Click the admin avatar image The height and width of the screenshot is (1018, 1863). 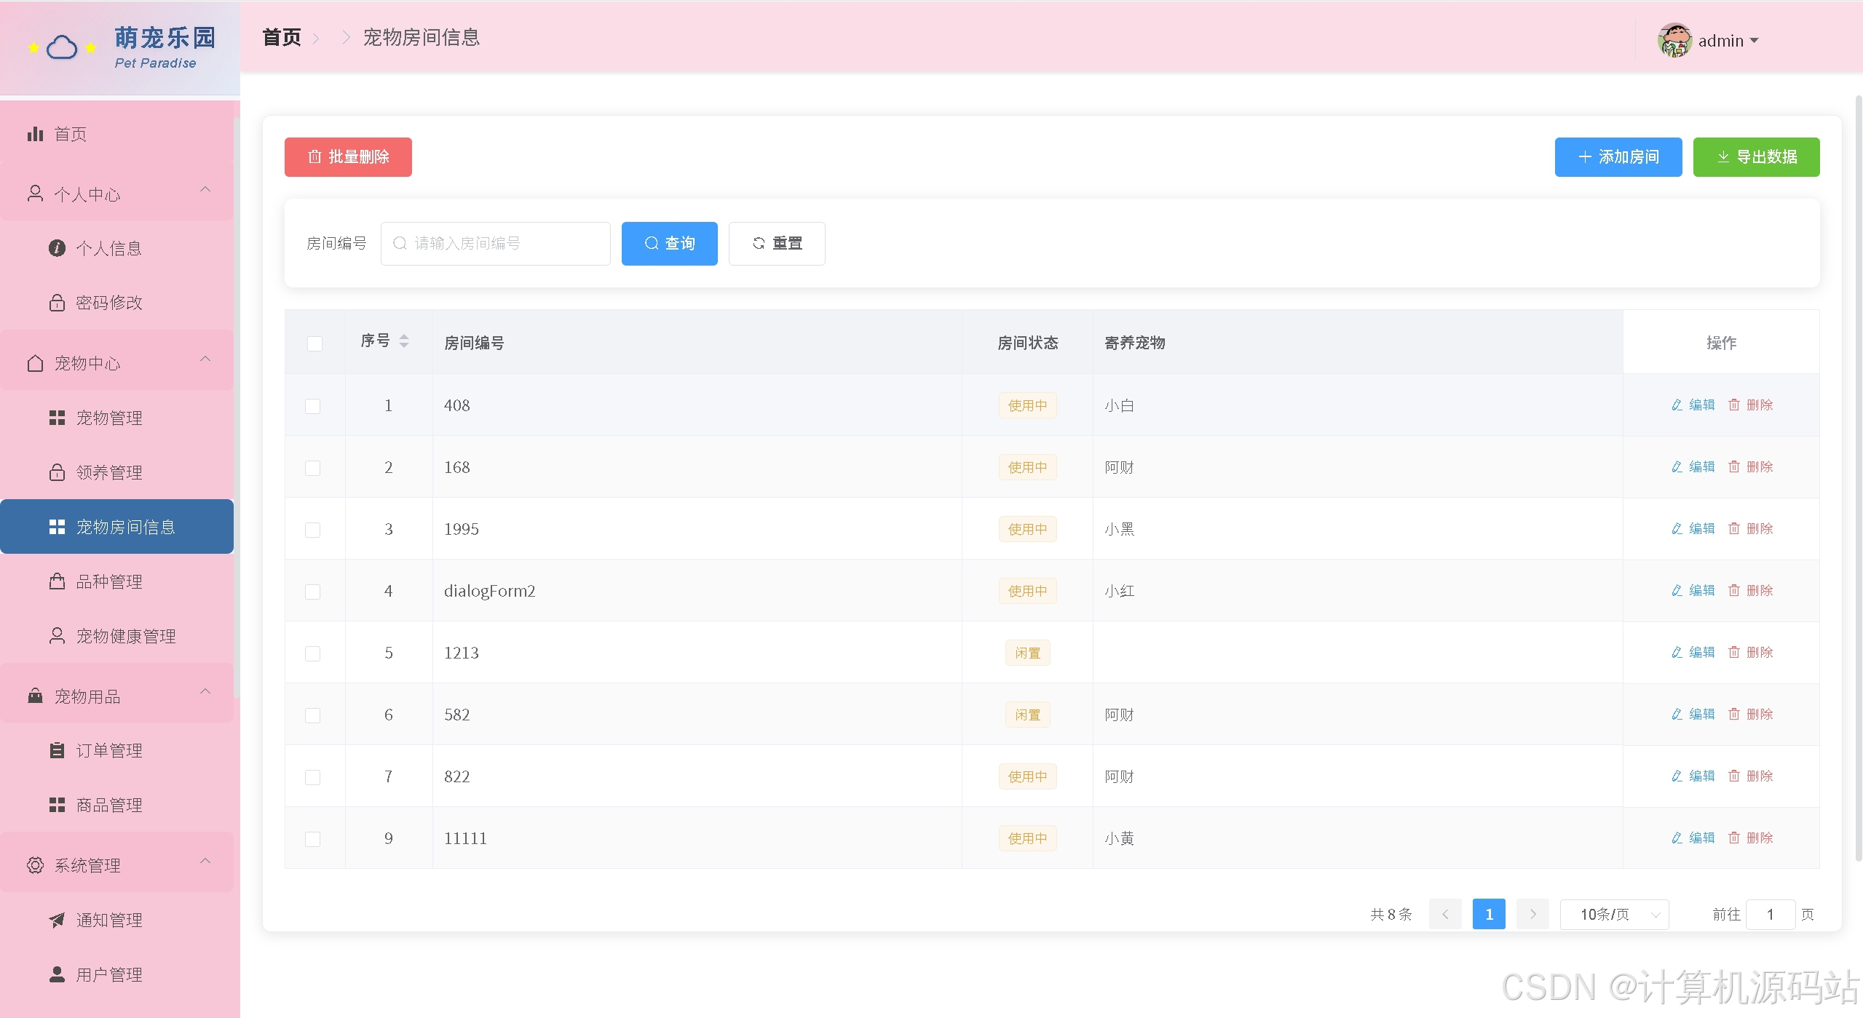pyautogui.click(x=1675, y=40)
